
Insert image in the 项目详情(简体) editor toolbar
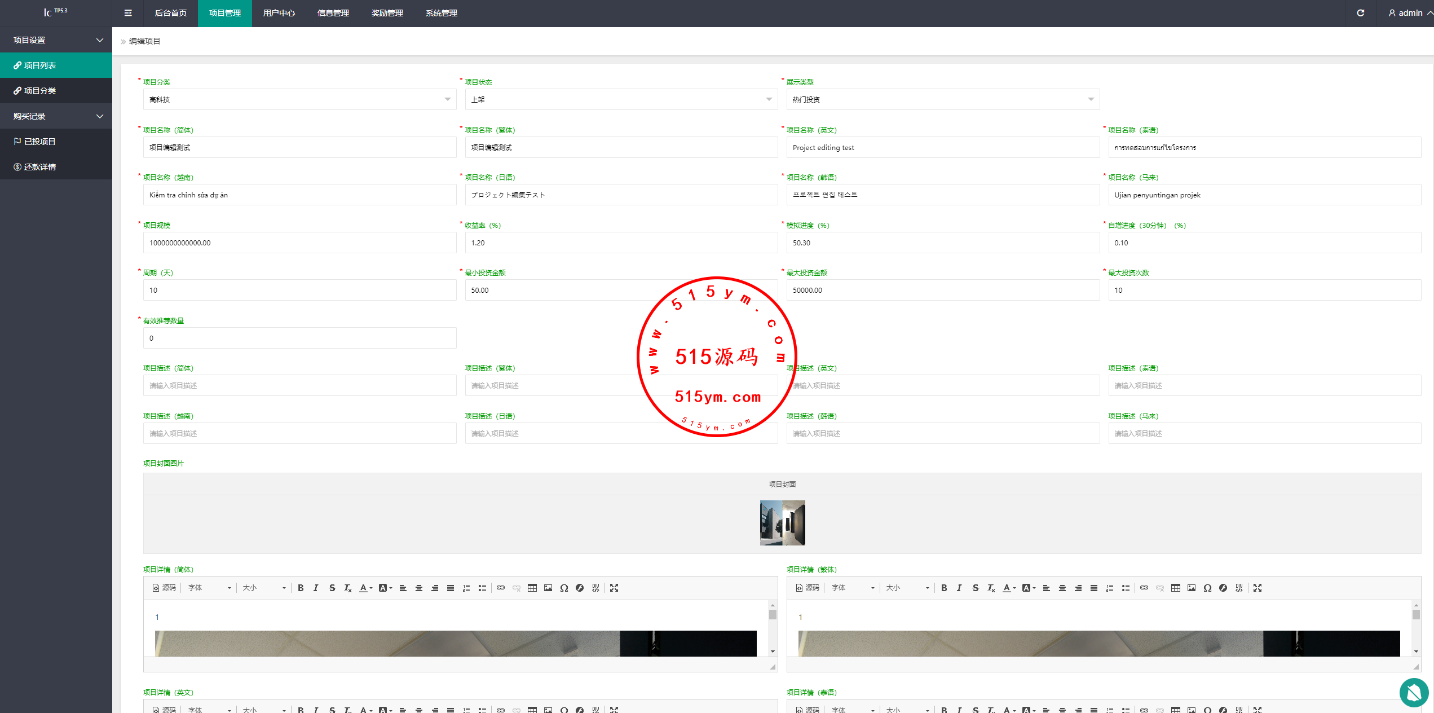548,588
